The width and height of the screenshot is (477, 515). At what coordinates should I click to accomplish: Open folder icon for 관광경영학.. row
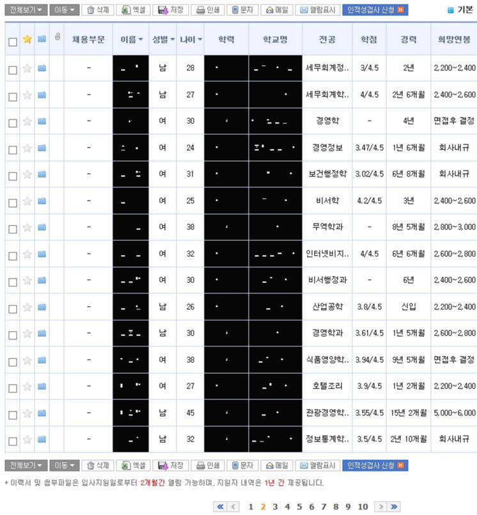point(42,413)
